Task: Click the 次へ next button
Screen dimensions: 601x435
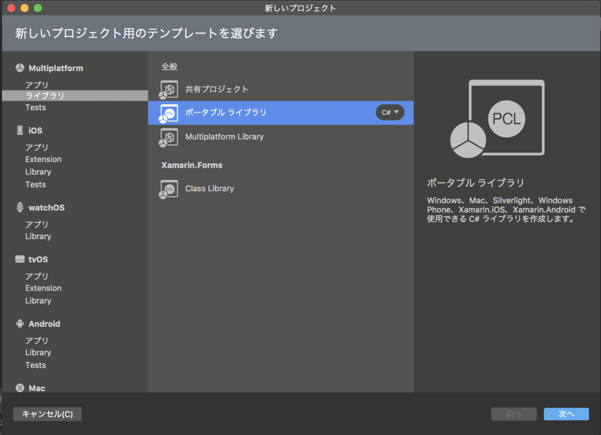Action: (x=566, y=414)
